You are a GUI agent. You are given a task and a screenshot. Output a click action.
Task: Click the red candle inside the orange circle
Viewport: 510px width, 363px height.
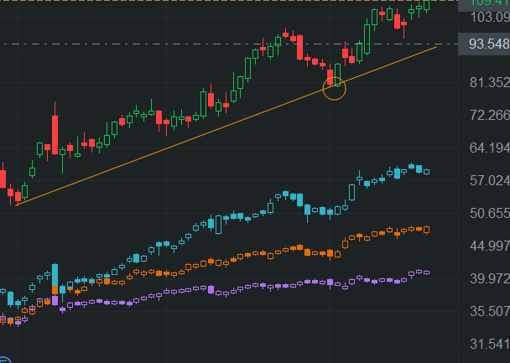[x=330, y=77]
